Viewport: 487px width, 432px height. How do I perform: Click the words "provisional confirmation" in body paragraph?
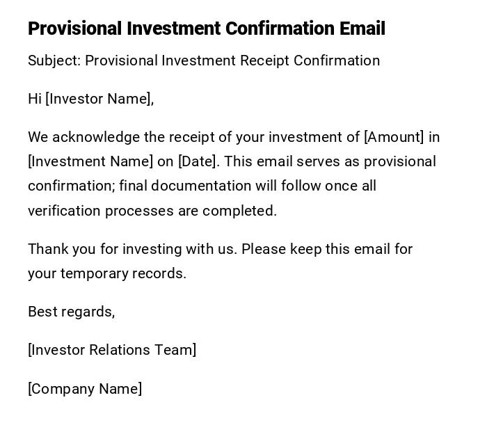click(399, 161)
